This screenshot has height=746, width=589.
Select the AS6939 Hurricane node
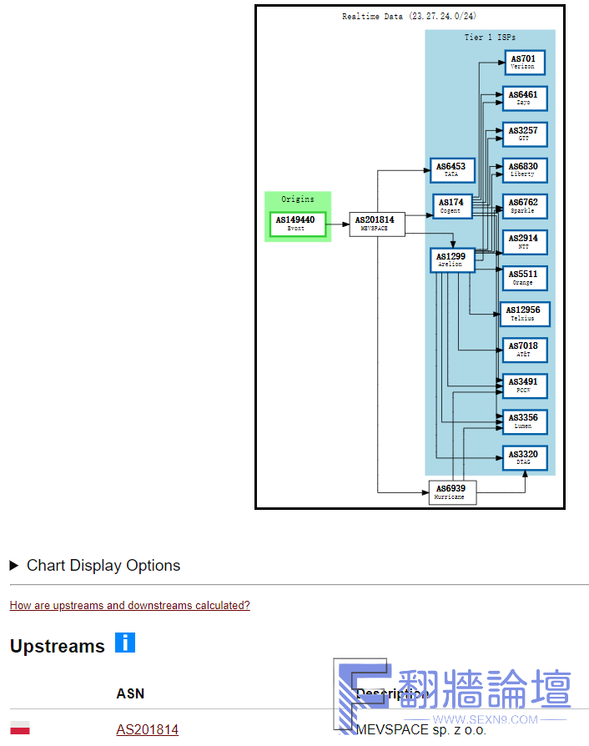pos(452,492)
